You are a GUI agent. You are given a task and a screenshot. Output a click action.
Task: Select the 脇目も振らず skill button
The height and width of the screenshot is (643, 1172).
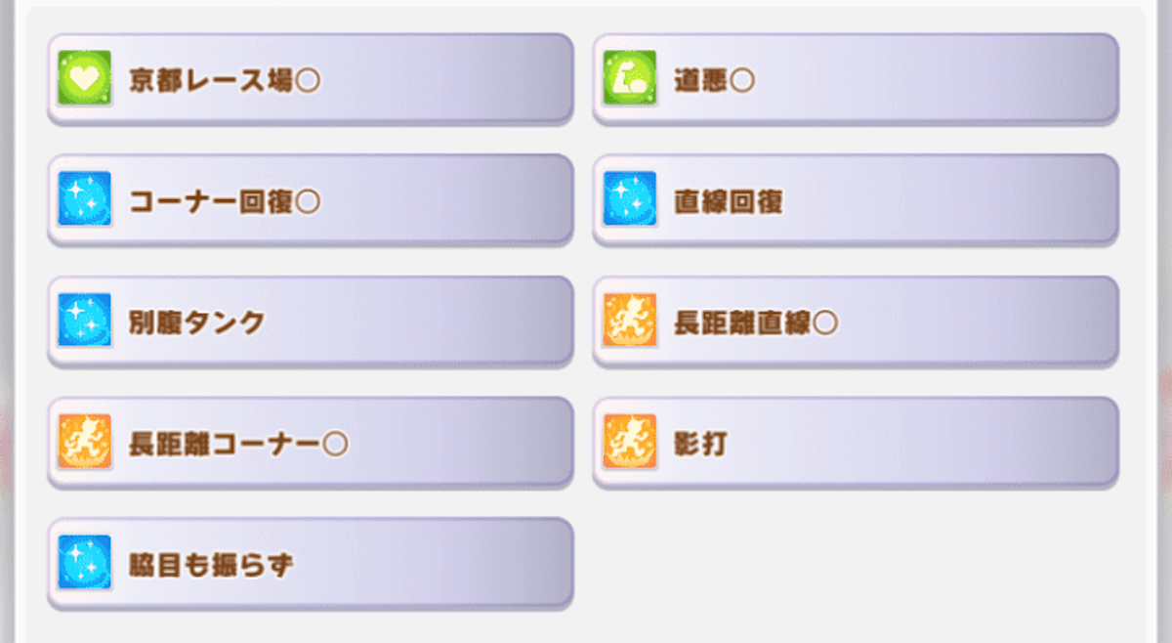(x=311, y=564)
